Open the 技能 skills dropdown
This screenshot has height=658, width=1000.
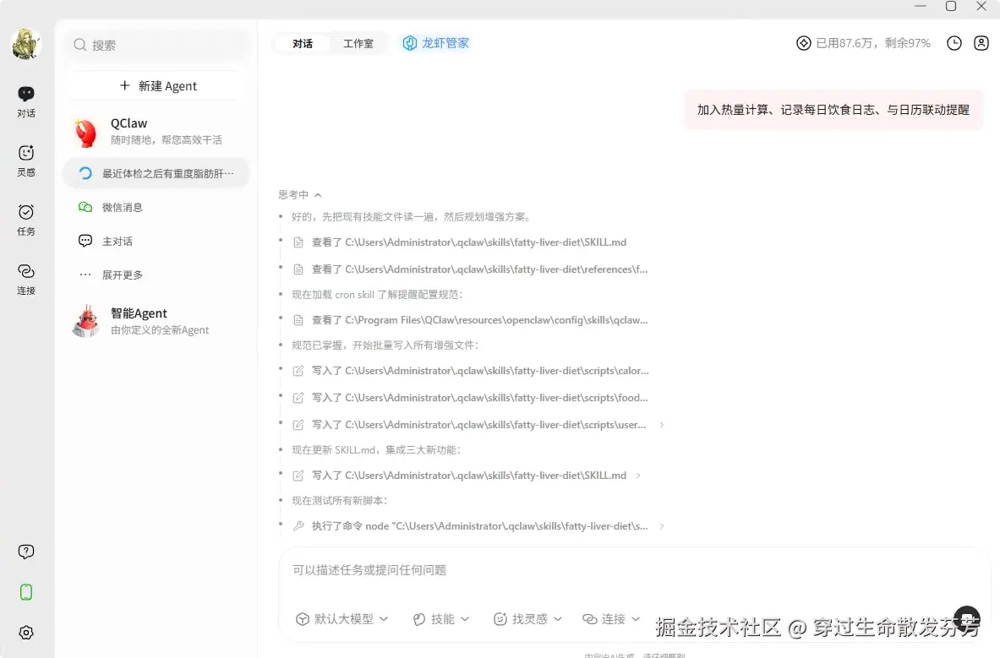point(440,619)
